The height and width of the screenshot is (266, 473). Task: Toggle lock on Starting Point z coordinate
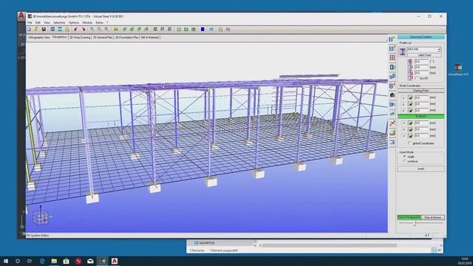click(x=410, y=110)
